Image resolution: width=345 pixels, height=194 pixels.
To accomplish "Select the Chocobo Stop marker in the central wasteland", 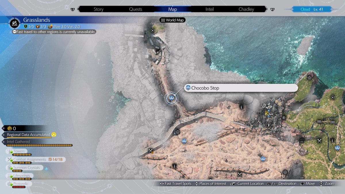I will click(x=263, y=159).
